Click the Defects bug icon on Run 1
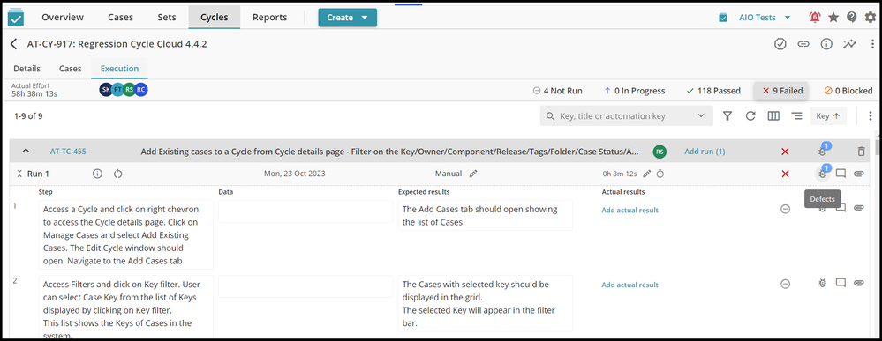This screenshot has height=341, width=882. coord(822,174)
